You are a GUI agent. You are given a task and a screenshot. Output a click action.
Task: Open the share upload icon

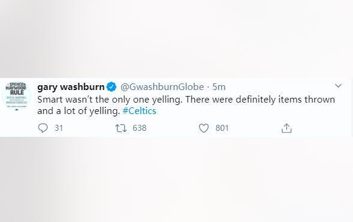[286, 128]
